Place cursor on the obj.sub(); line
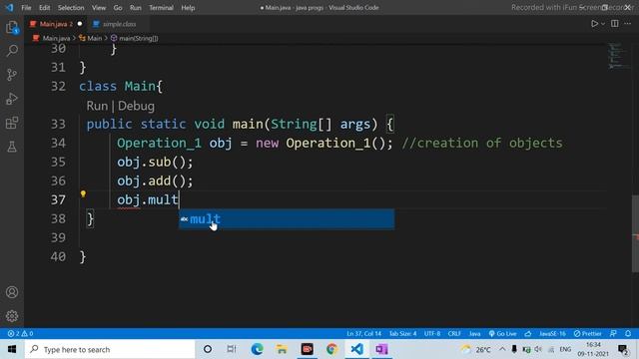The width and height of the screenshot is (639, 359). point(155,162)
